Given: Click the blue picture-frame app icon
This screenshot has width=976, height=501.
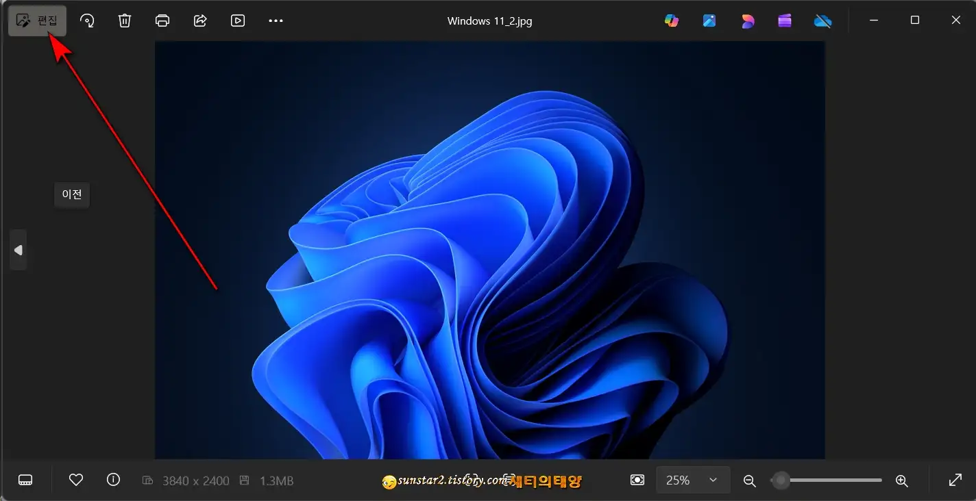Looking at the screenshot, I should pyautogui.click(x=709, y=21).
